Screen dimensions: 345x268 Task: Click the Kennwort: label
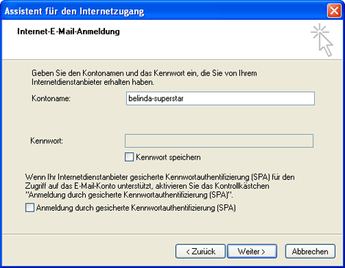point(46,141)
